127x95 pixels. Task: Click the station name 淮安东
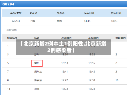[x=38, y=80]
